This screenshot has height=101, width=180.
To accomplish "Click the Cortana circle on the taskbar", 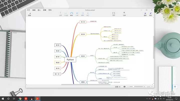I will 8,99.
